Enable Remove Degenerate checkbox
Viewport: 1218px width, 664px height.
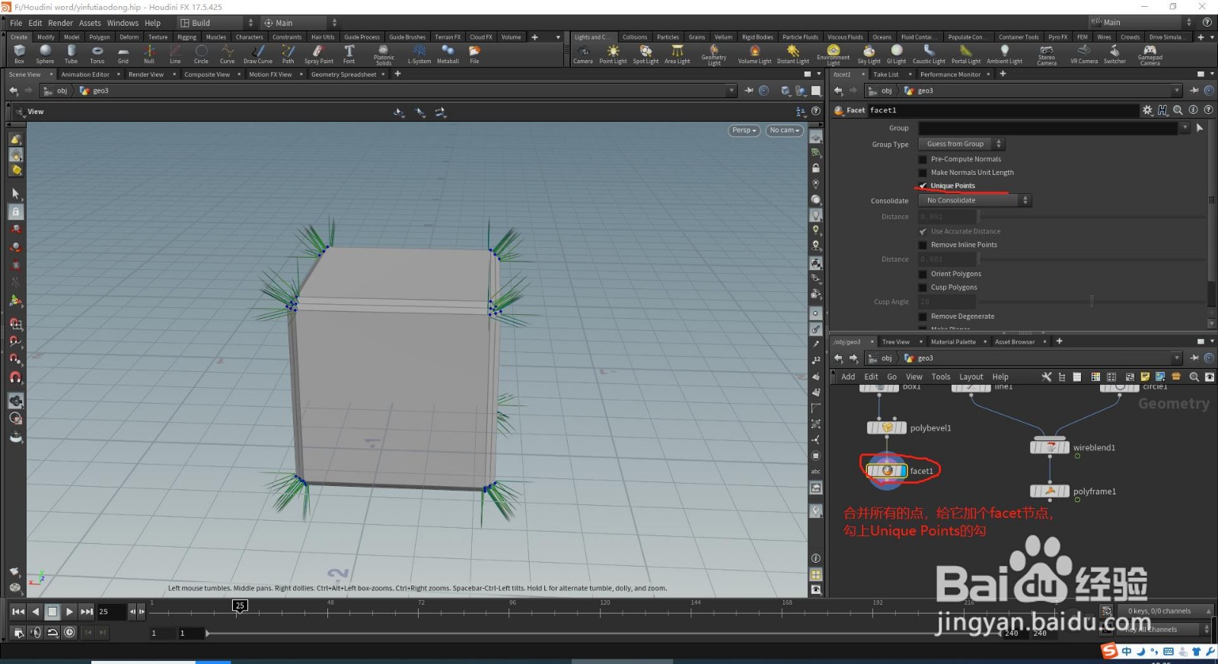point(923,316)
